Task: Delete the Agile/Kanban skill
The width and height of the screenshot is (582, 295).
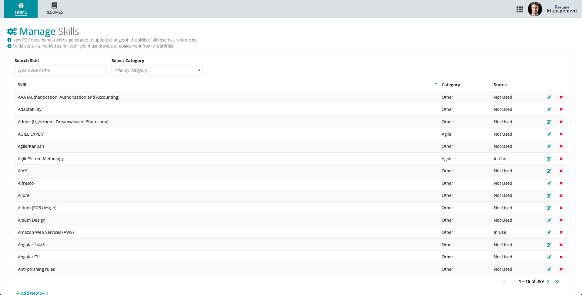Action: pos(561,146)
